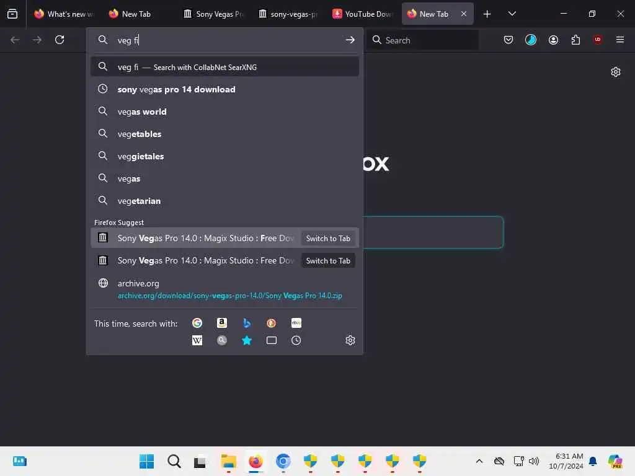Go back one page

(x=15, y=40)
